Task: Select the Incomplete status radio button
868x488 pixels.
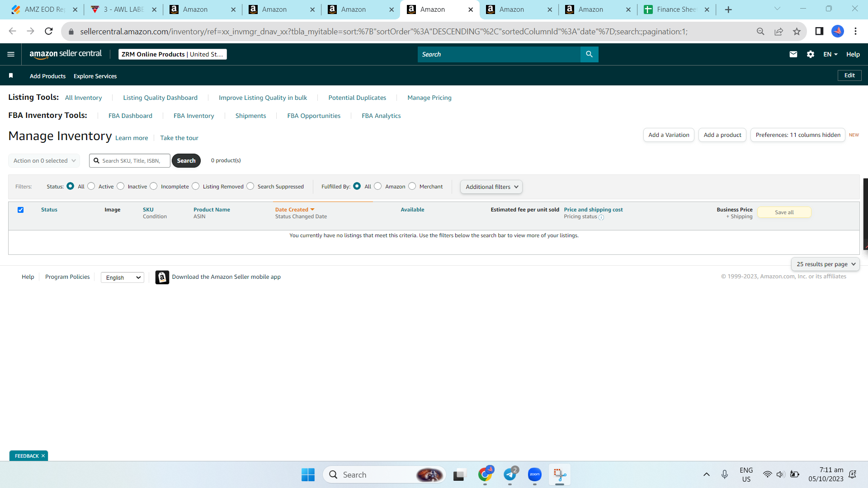Action: 154,186
